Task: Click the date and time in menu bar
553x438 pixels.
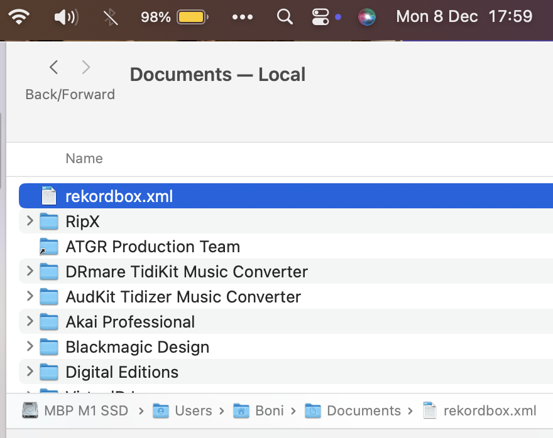Action: (x=464, y=17)
